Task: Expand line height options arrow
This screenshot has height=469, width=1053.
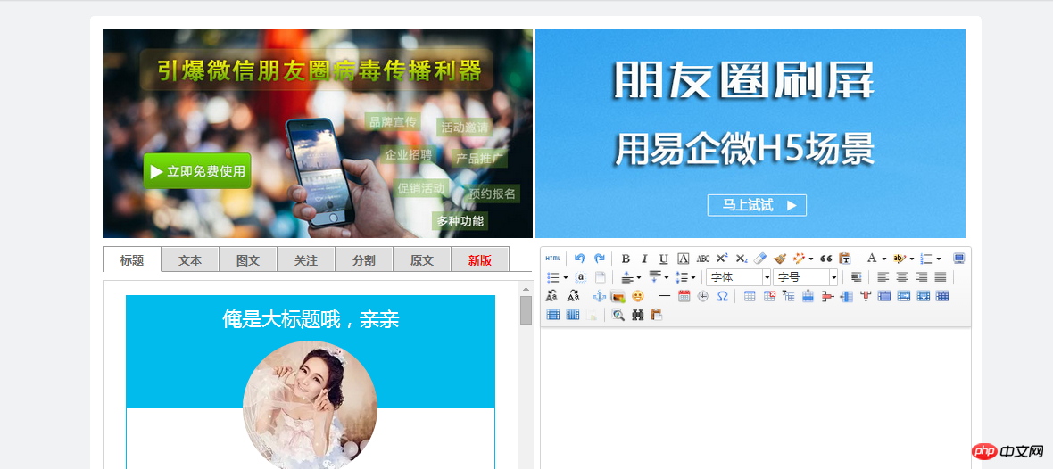Action: (693, 277)
